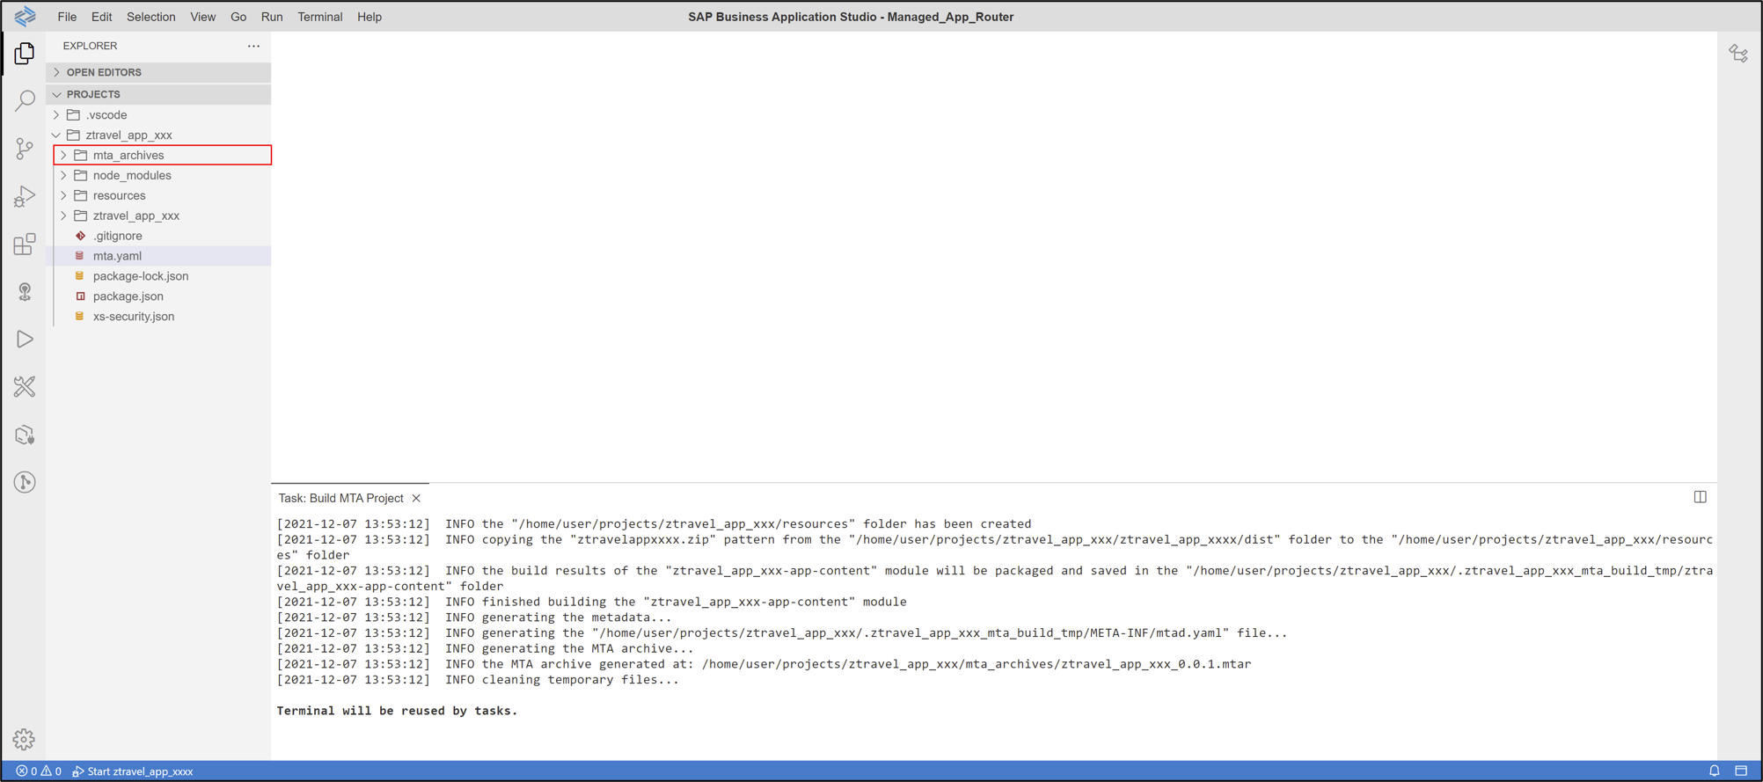
Task: Open the Help menu
Action: coord(369,17)
